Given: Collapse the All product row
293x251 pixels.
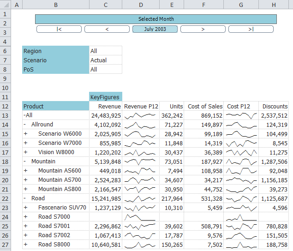Looking at the screenshot, I should pyautogui.click(x=24, y=115).
